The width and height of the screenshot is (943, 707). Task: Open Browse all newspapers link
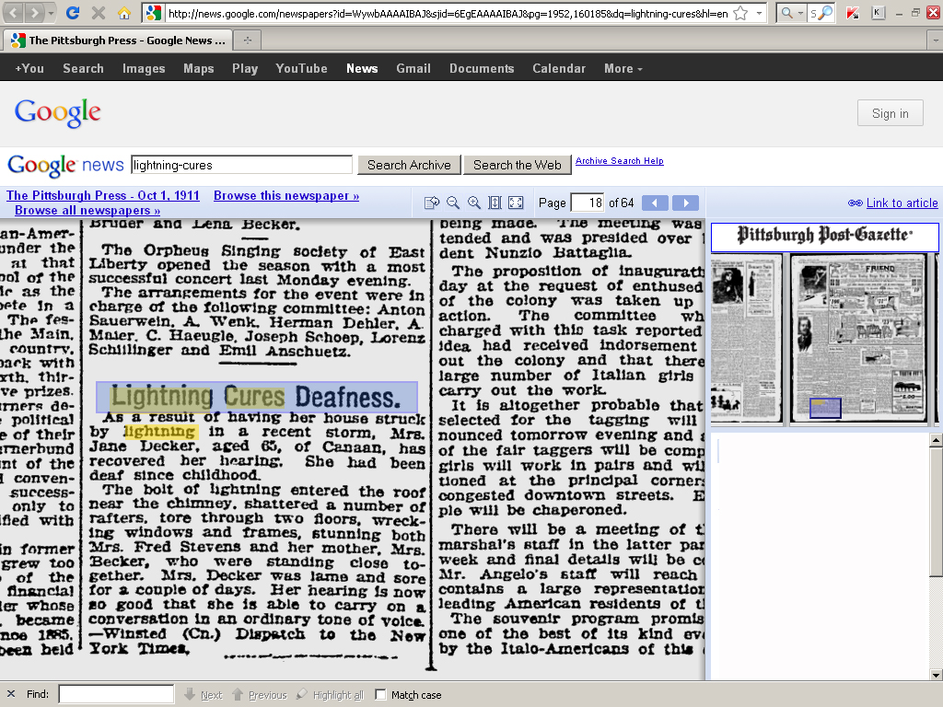pos(87,211)
